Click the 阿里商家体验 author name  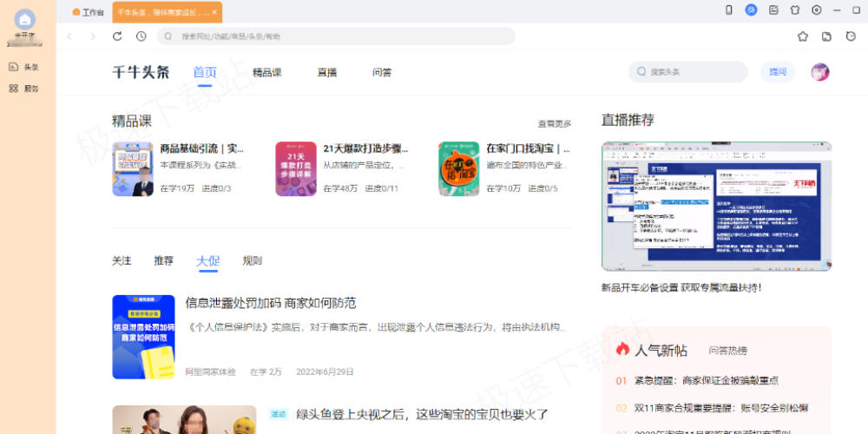[210, 372]
